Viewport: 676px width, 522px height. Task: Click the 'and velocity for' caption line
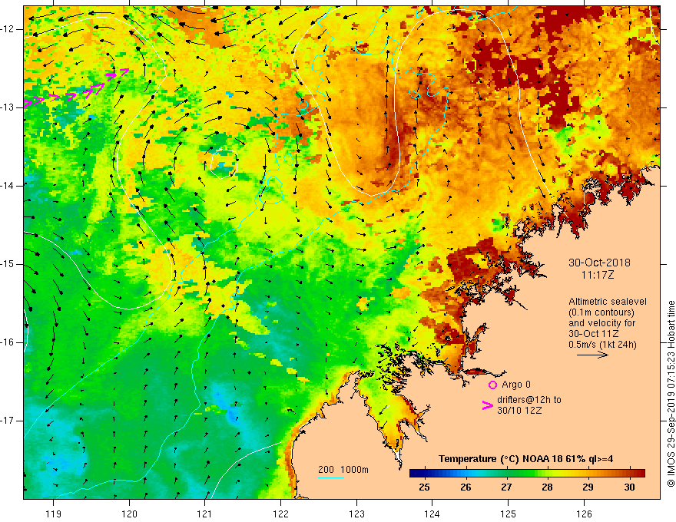click(x=601, y=323)
